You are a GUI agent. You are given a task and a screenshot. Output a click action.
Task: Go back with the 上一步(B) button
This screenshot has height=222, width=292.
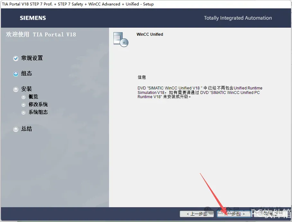(x=197, y=214)
